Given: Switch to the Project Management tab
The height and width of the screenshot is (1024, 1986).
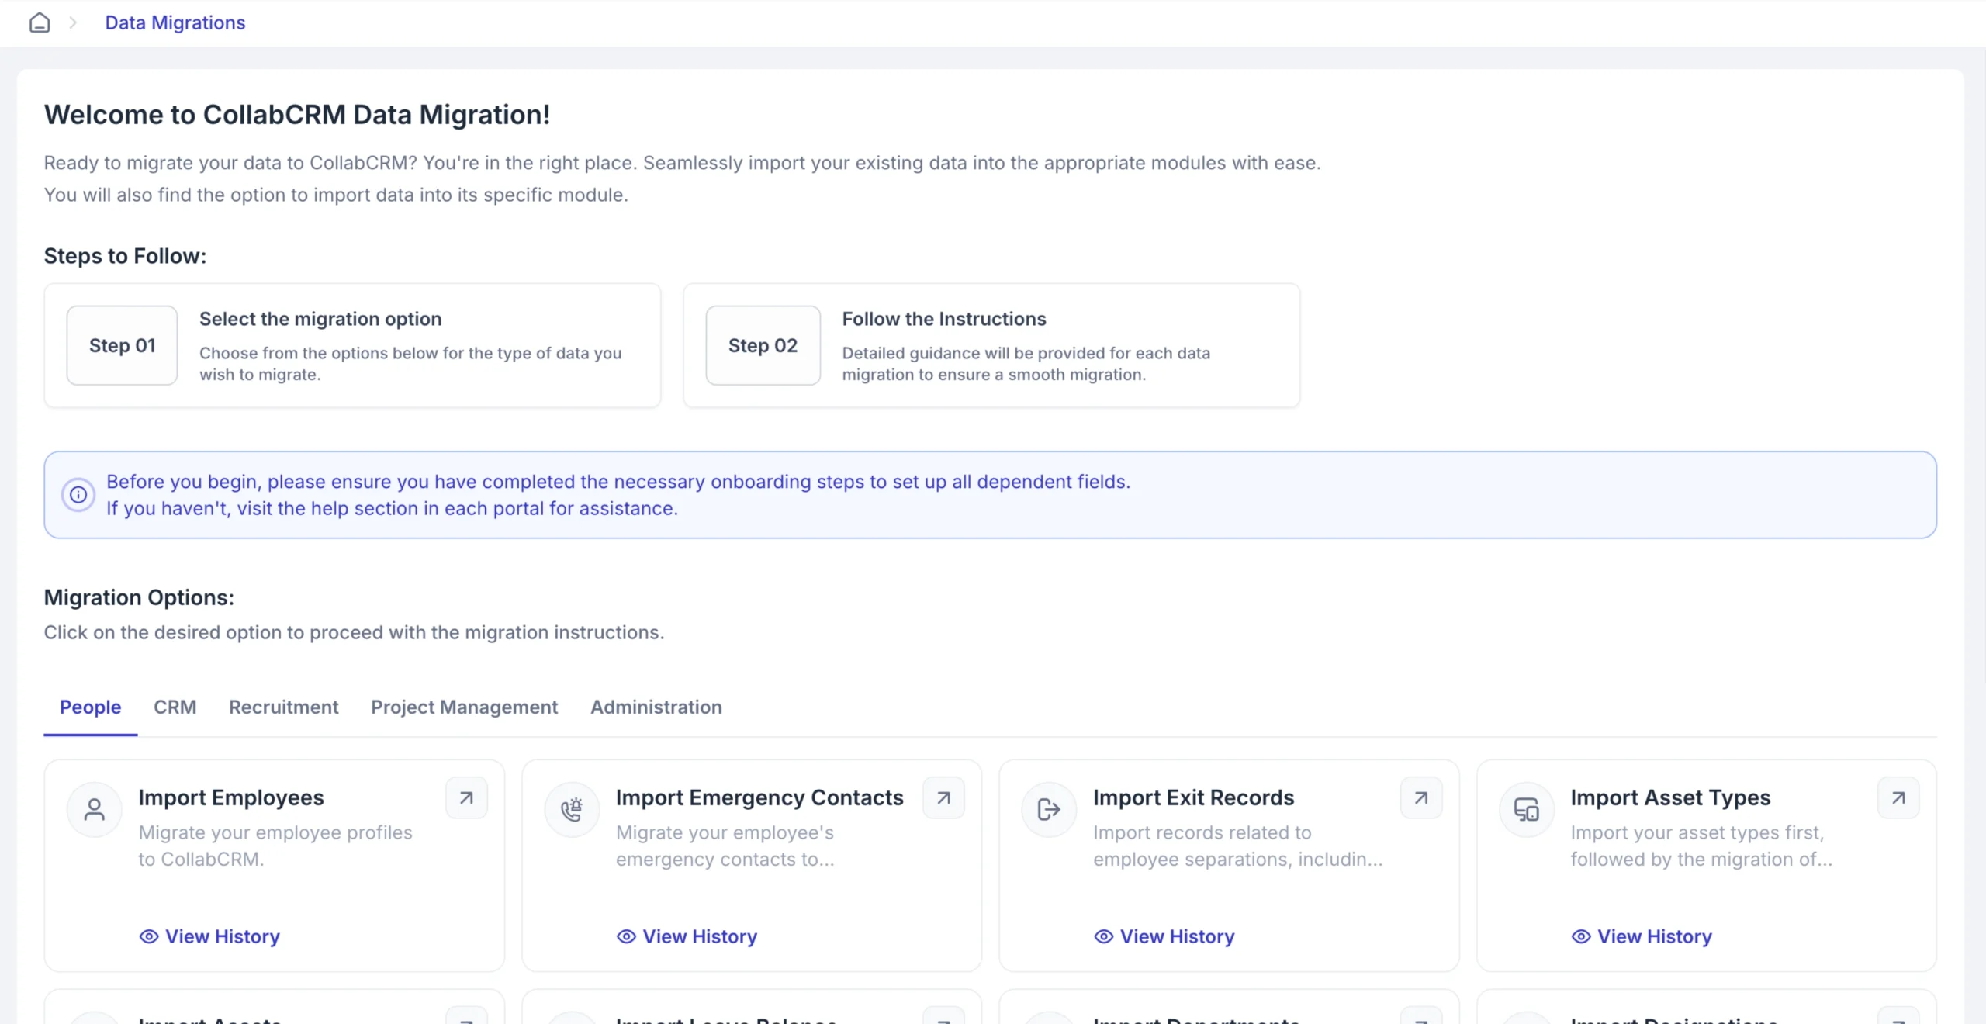Looking at the screenshot, I should point(464,707).
